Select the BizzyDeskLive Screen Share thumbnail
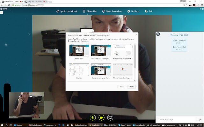Viewport: 204px width, 127px height. point(123,50)
